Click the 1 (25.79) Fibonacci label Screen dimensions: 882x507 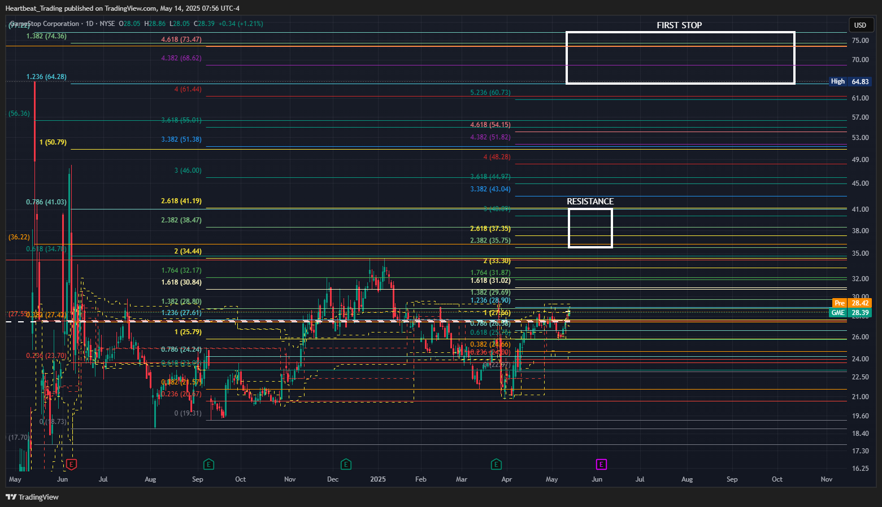[x=188, y=332]
